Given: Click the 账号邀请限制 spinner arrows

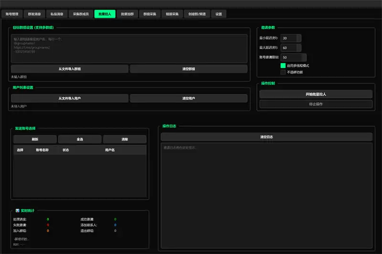Looking at the screenshot, I should pos(304,57).
